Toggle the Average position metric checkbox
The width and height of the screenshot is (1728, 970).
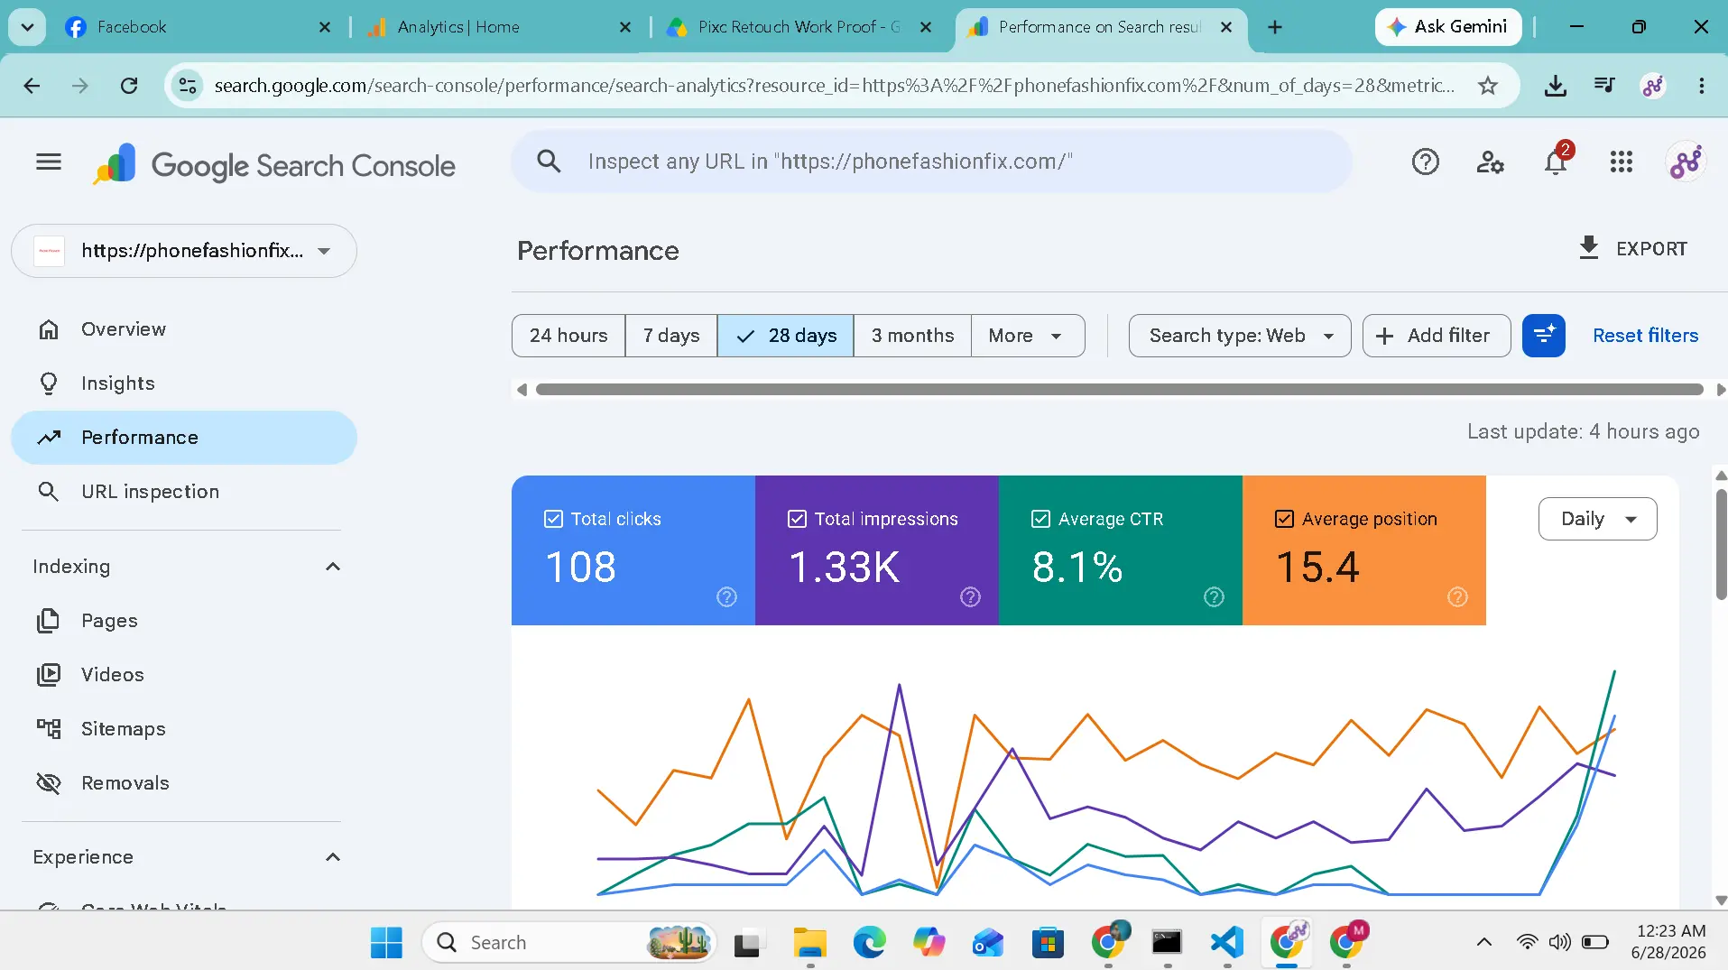tap(1284, 519)
